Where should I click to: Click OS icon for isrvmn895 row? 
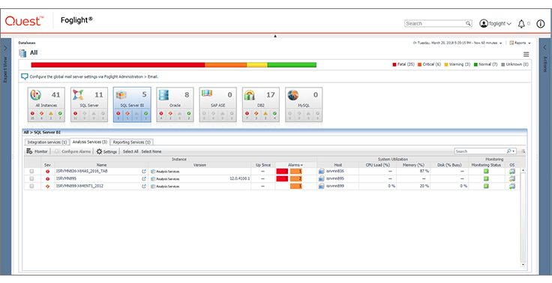pos(511,179)
